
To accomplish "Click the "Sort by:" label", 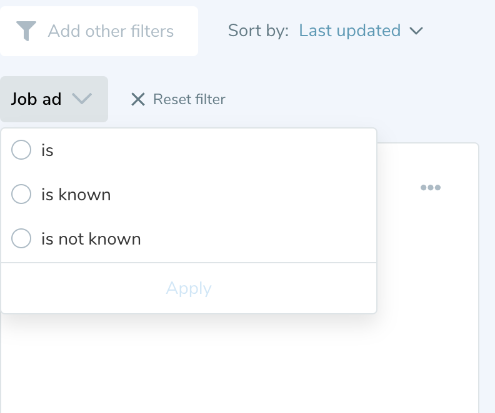I will [x=258, y=31].
